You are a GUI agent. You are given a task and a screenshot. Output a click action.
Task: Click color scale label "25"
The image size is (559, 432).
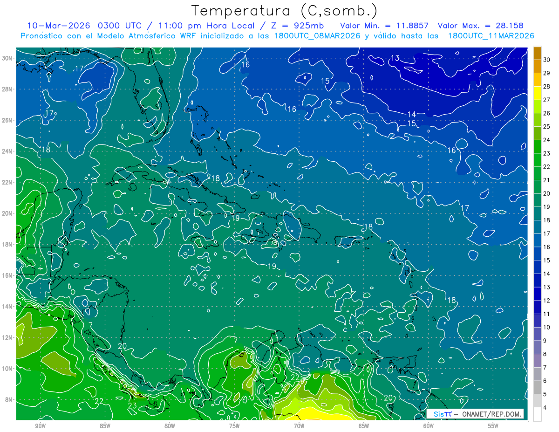tap(547, 127)
